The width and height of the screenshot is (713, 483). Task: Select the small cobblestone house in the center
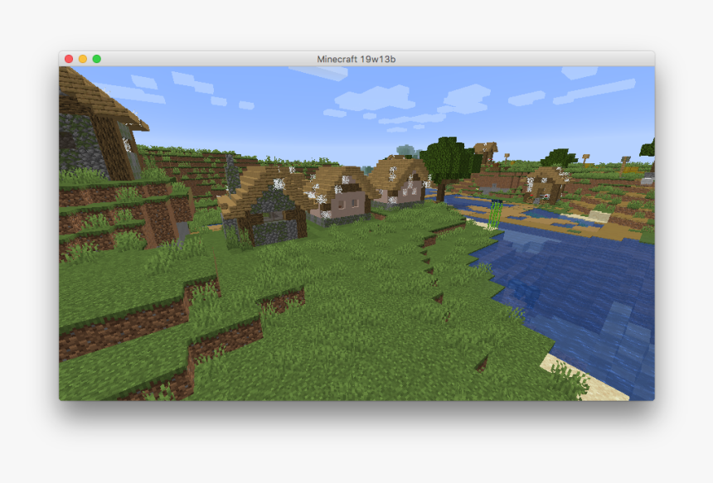tap(265, 207)
